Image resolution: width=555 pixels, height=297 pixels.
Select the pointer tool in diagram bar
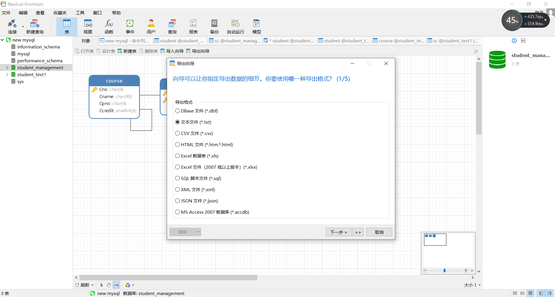(101, 285)
